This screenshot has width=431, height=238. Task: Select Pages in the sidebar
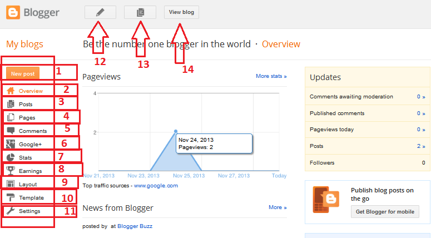point(27,118)
